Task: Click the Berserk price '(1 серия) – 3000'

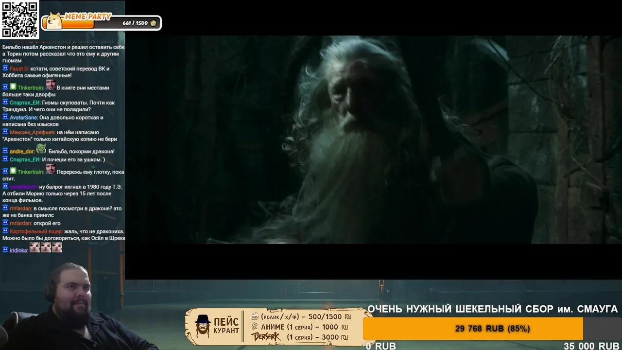Action: tap(317, 337)
